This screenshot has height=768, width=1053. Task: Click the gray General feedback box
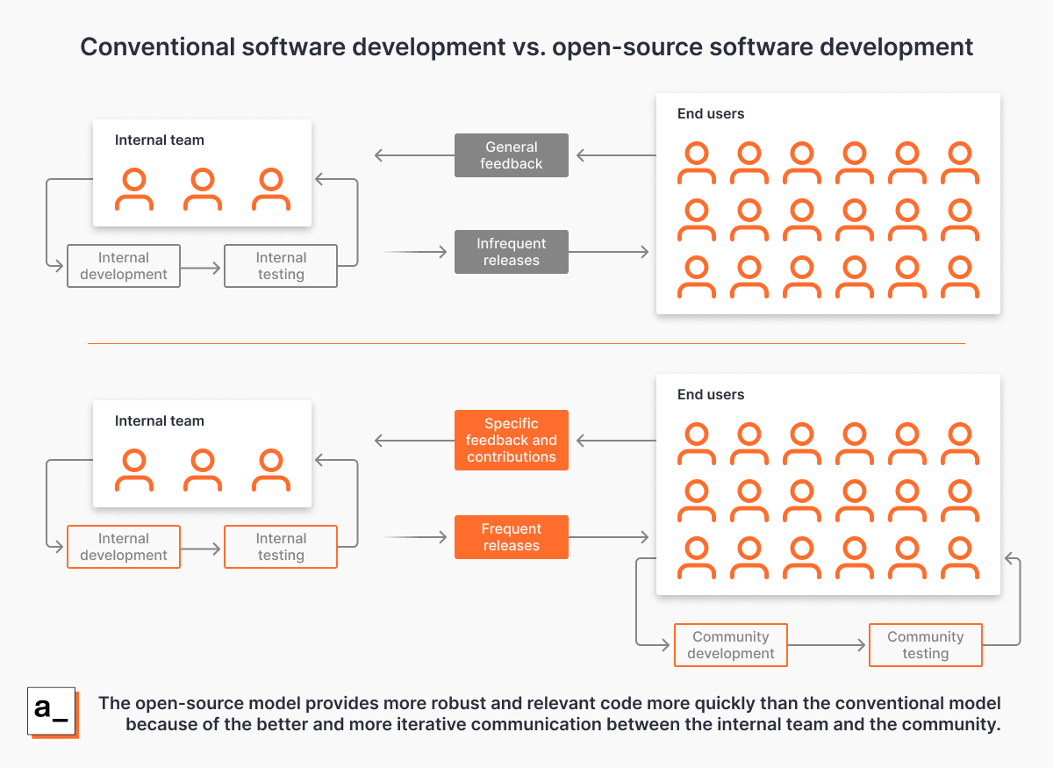(x=511, y=155)
